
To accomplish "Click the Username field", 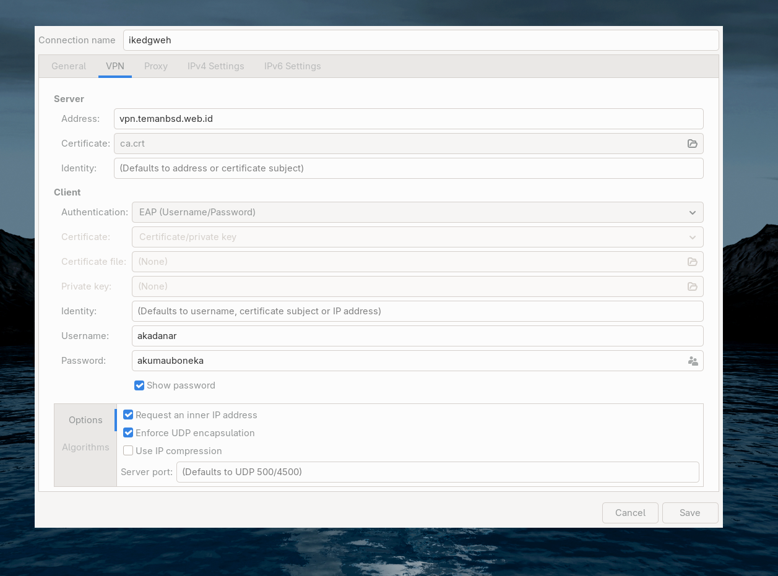I will point(418,336).
